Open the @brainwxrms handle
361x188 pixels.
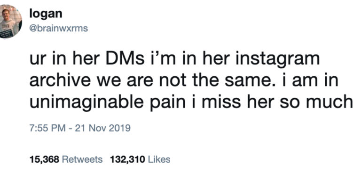tap(59, 28)
